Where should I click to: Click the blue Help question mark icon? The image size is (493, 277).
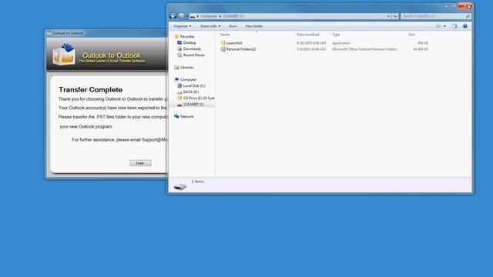click(x=465, y=26)
